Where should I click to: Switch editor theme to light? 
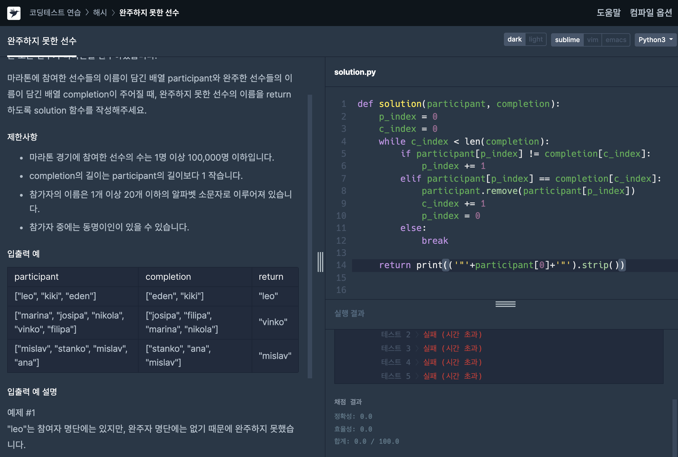[x=536, y=39]
